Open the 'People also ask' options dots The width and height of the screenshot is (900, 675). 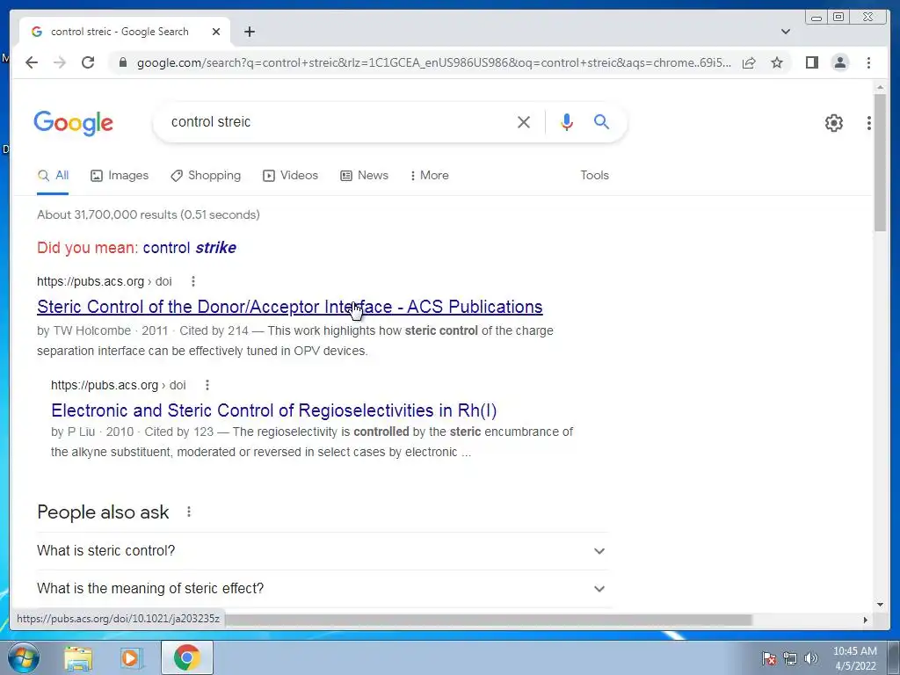(189, 512)
